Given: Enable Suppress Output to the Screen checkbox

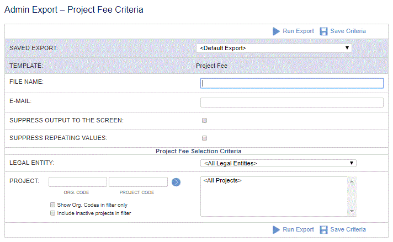Looking at the screenshot, I should 205,121.
